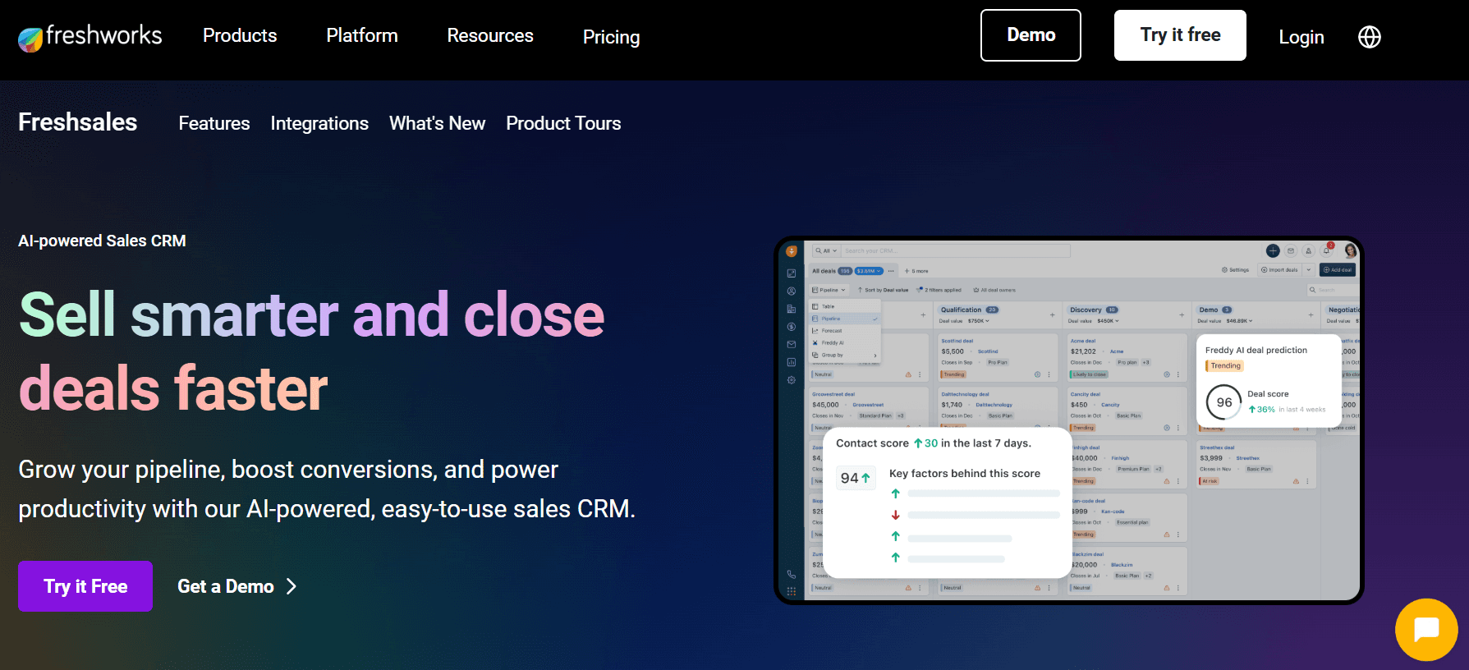Click "Key factors behind this score" text
Screen dimensions: 1469x670
click(x=965, y=474)
